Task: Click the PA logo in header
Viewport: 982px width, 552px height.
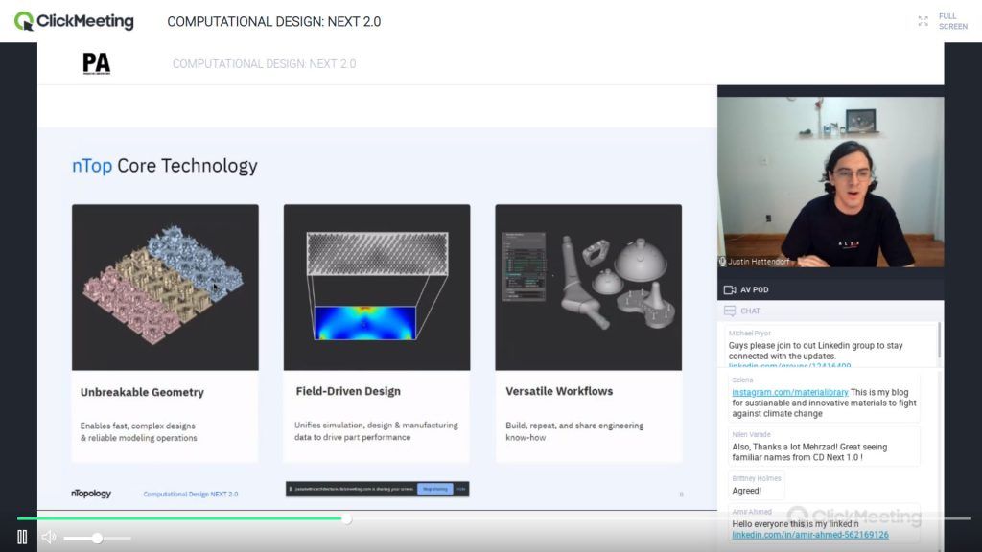Action: tap(97, 64)
